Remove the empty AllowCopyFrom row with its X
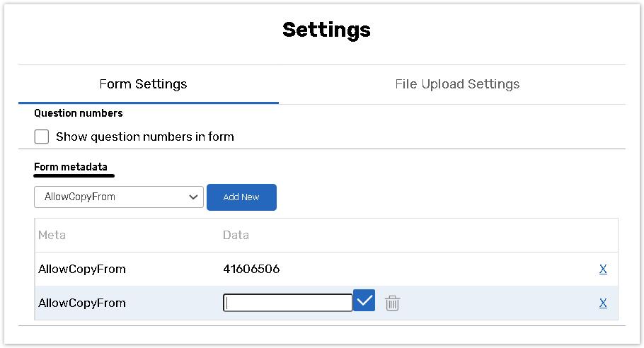 point(603,303)
